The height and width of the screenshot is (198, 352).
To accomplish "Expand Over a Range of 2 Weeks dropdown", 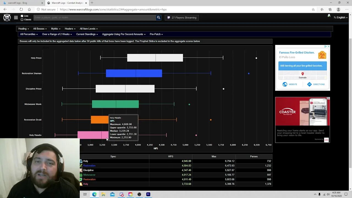I will pyautogui.click(x=57, y=34).
